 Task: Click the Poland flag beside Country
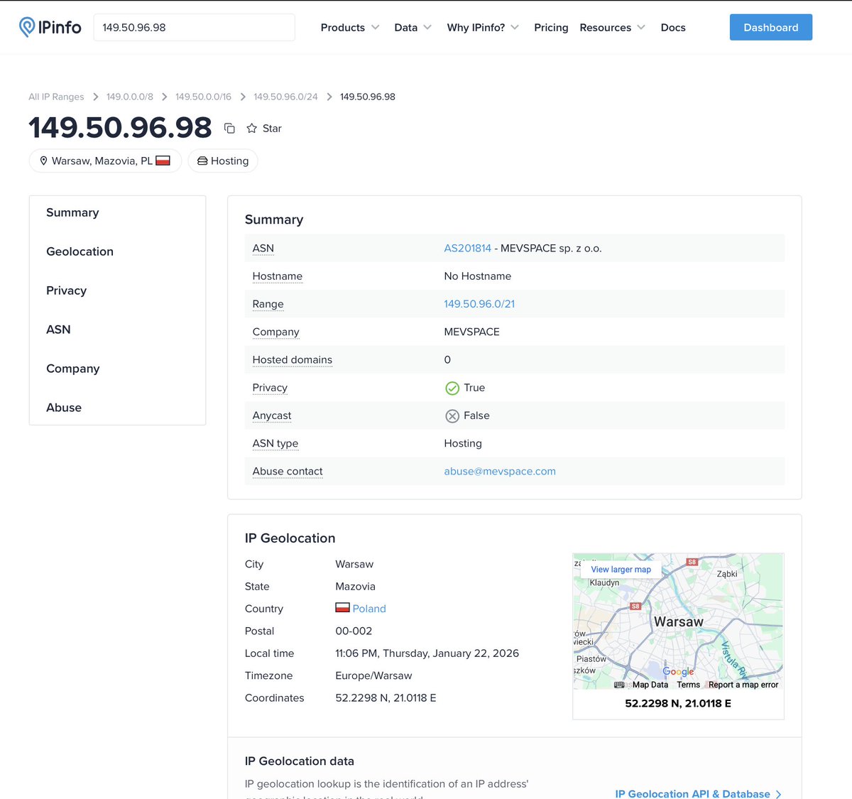click(342, 608)
